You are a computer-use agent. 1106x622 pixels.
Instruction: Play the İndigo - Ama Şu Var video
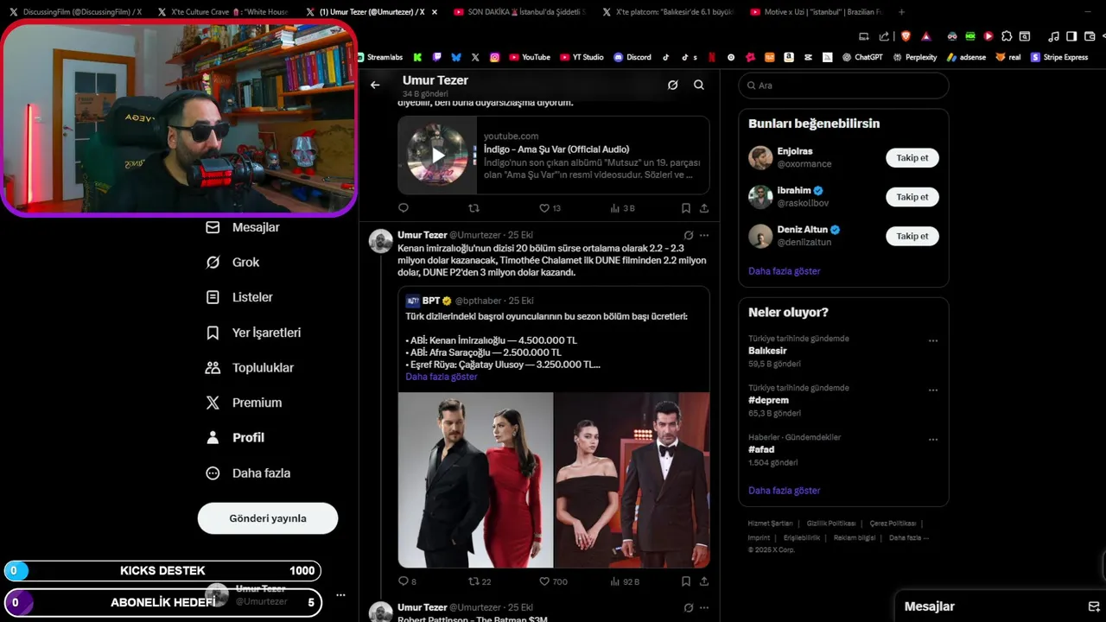click(x=438, y=155)
